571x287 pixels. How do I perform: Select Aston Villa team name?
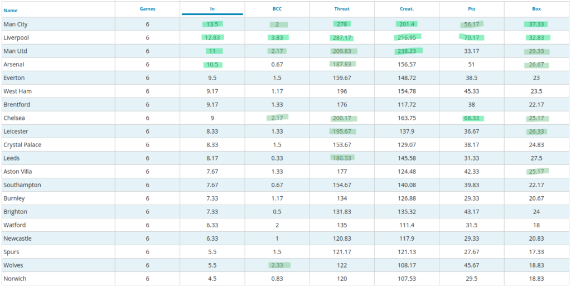pyautogui.click(x=18, y=172)
